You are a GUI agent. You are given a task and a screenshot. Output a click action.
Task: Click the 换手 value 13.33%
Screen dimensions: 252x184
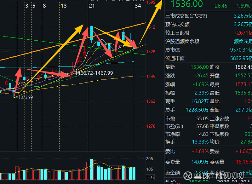coord(200,142)
